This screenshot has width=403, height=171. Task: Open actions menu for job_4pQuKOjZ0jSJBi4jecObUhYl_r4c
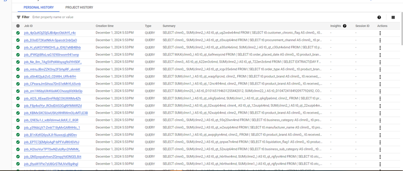(380, 33)
